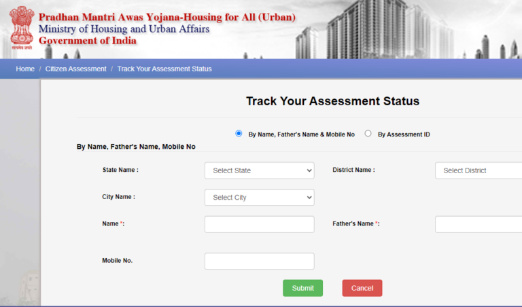Go to Home breadcrumb link
This screenshot has width=522, height=307.
tap(25, 69)
